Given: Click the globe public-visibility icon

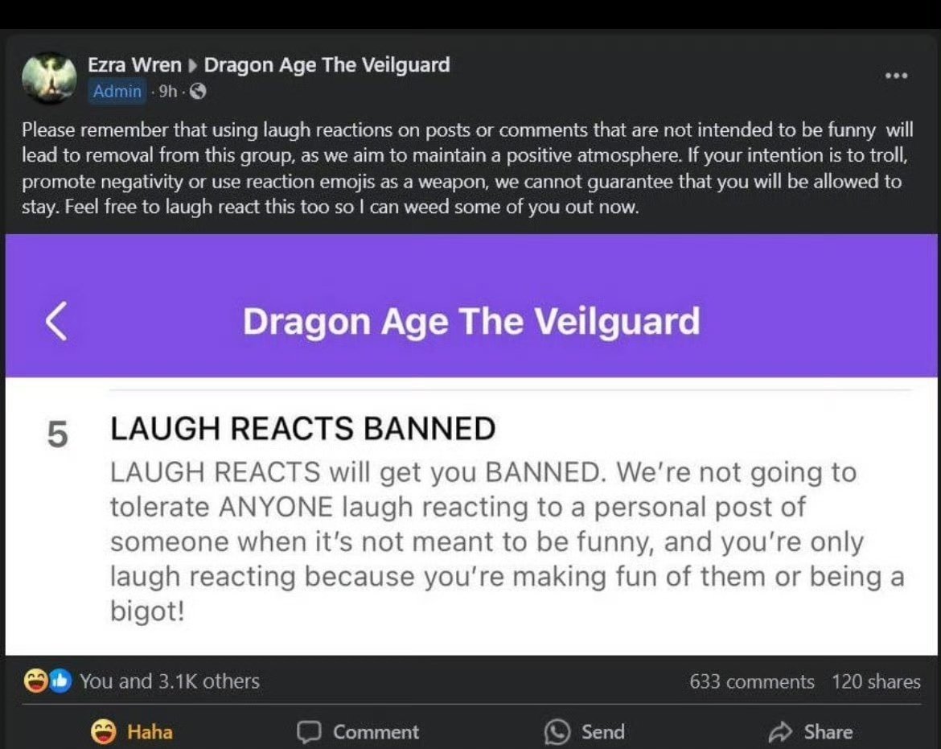Looking at the screenshot, I should (198, 91).
